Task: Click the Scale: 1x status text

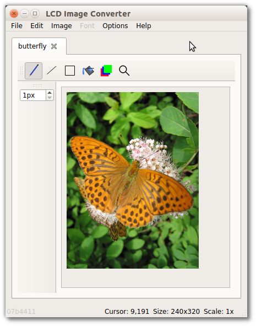Action: (219, 312)
